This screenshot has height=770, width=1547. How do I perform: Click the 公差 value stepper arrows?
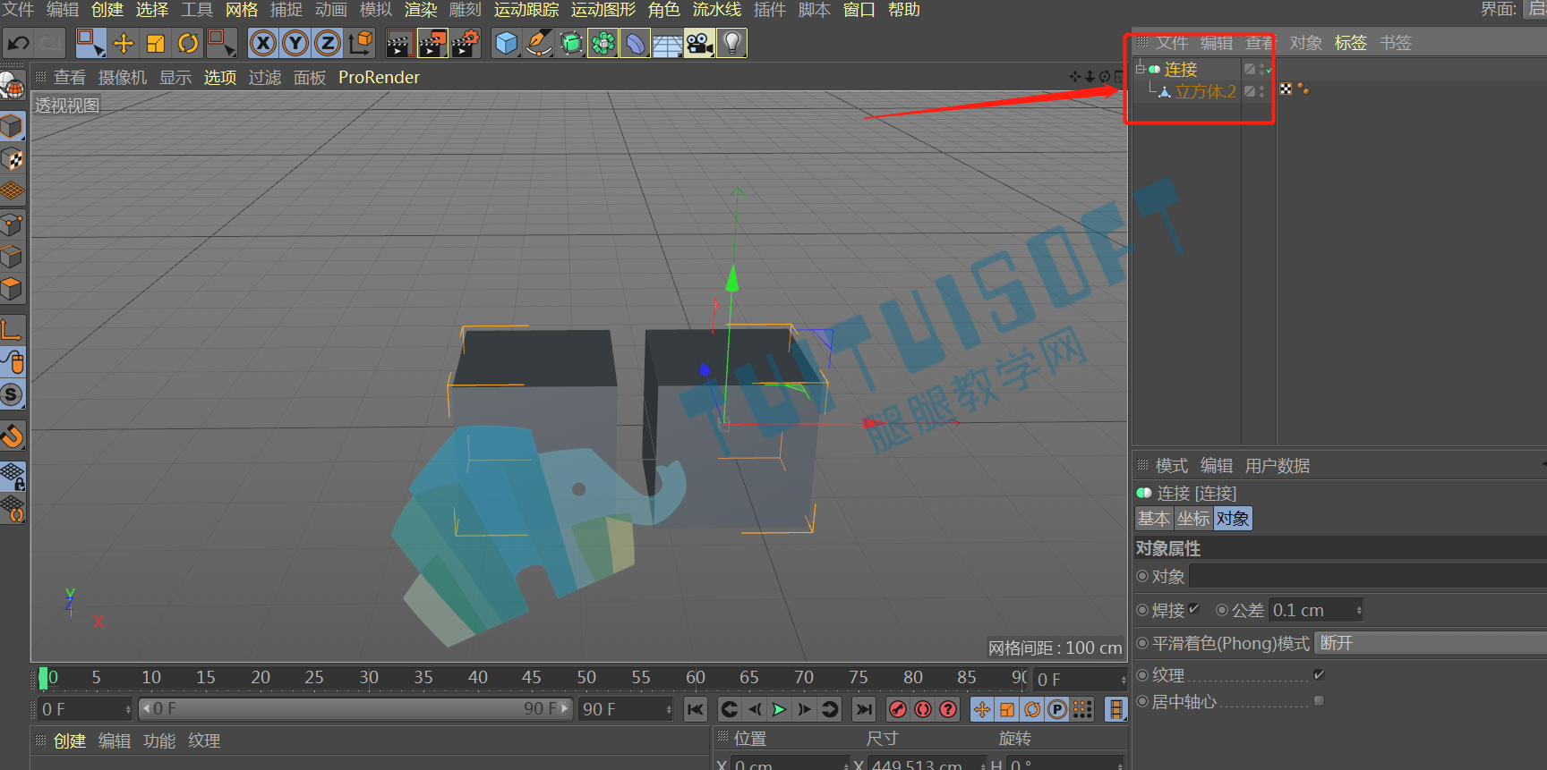(x=1359, y=610)
